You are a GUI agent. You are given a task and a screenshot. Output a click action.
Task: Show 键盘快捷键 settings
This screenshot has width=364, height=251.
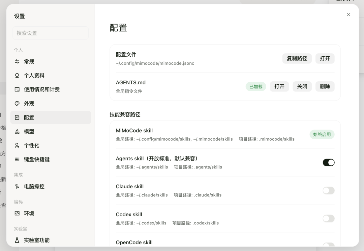tap(51, 160)
